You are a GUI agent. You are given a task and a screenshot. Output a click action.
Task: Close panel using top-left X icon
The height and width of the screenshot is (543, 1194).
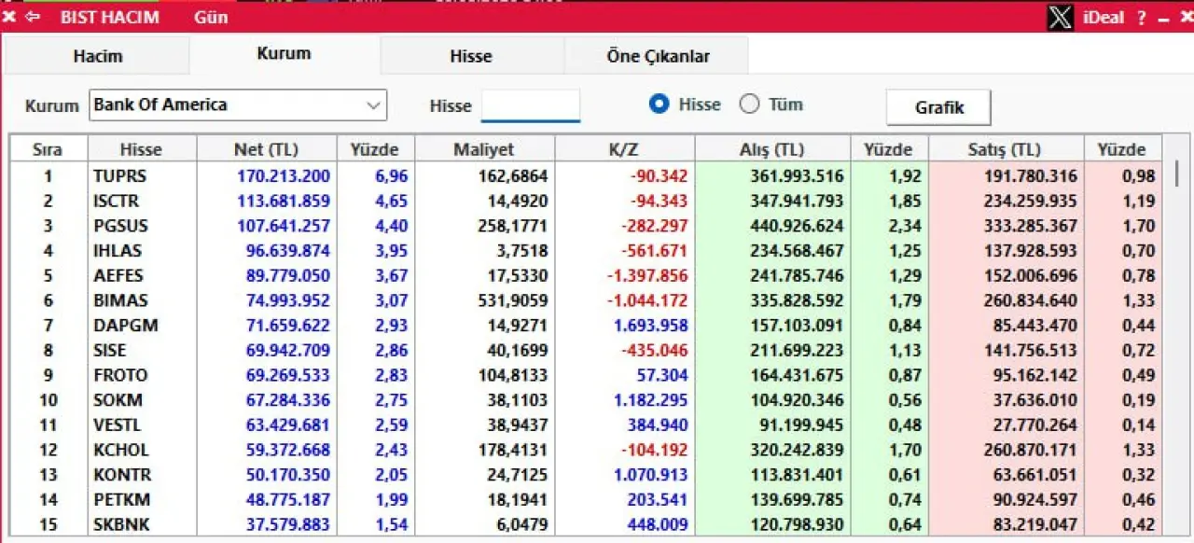[9, 17]
